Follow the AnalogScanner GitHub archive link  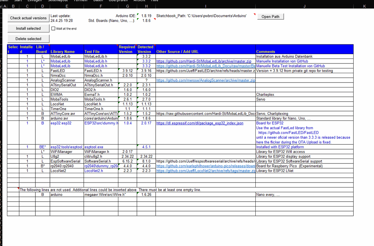click(205, 80)
